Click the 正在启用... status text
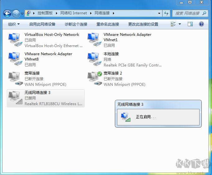 click(146, 117)
